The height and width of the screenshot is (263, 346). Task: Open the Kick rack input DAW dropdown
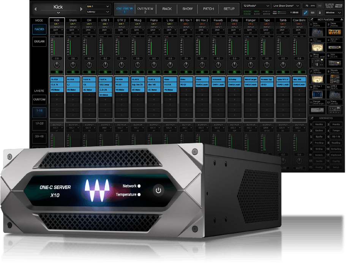click(x=57, y=30)
